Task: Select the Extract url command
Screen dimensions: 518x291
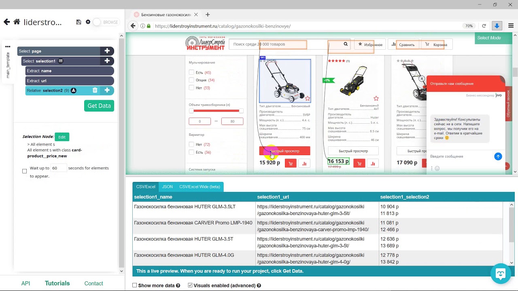Action: coord(70,81)
